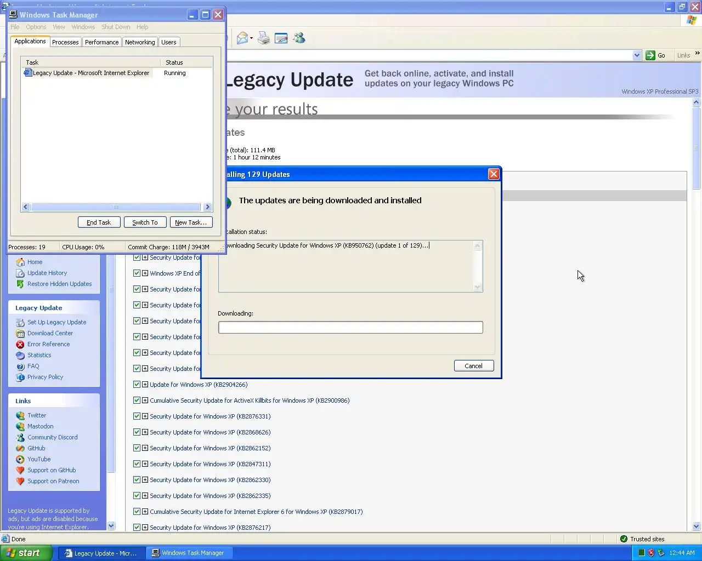Expand the Links toolbar chevron
702x561 pixels.
coord(697,54)
